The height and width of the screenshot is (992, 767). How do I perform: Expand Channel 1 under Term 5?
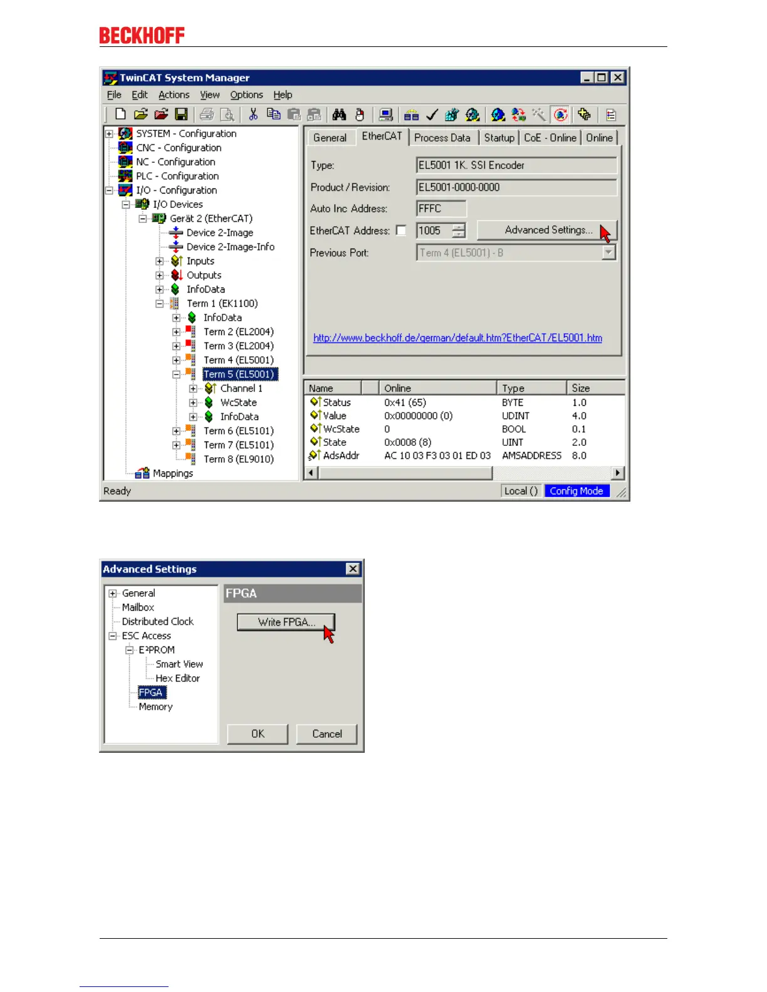194,388
